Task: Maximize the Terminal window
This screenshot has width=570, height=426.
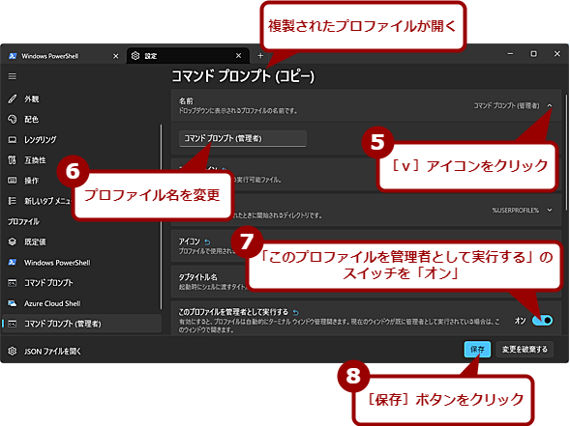Action: pos(533,54)
